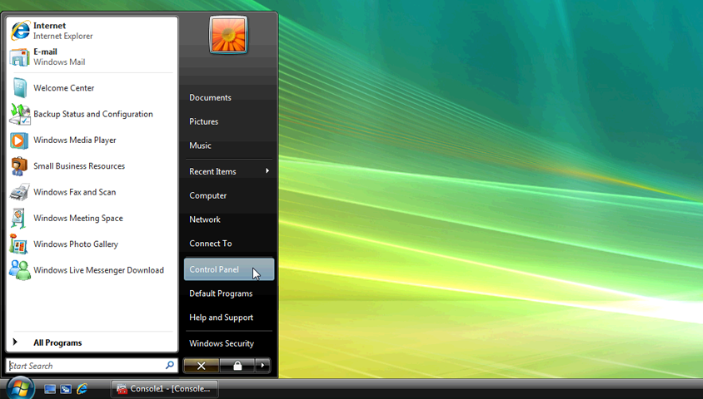
Task: Expand All Programs list
Action: (57, 342)
